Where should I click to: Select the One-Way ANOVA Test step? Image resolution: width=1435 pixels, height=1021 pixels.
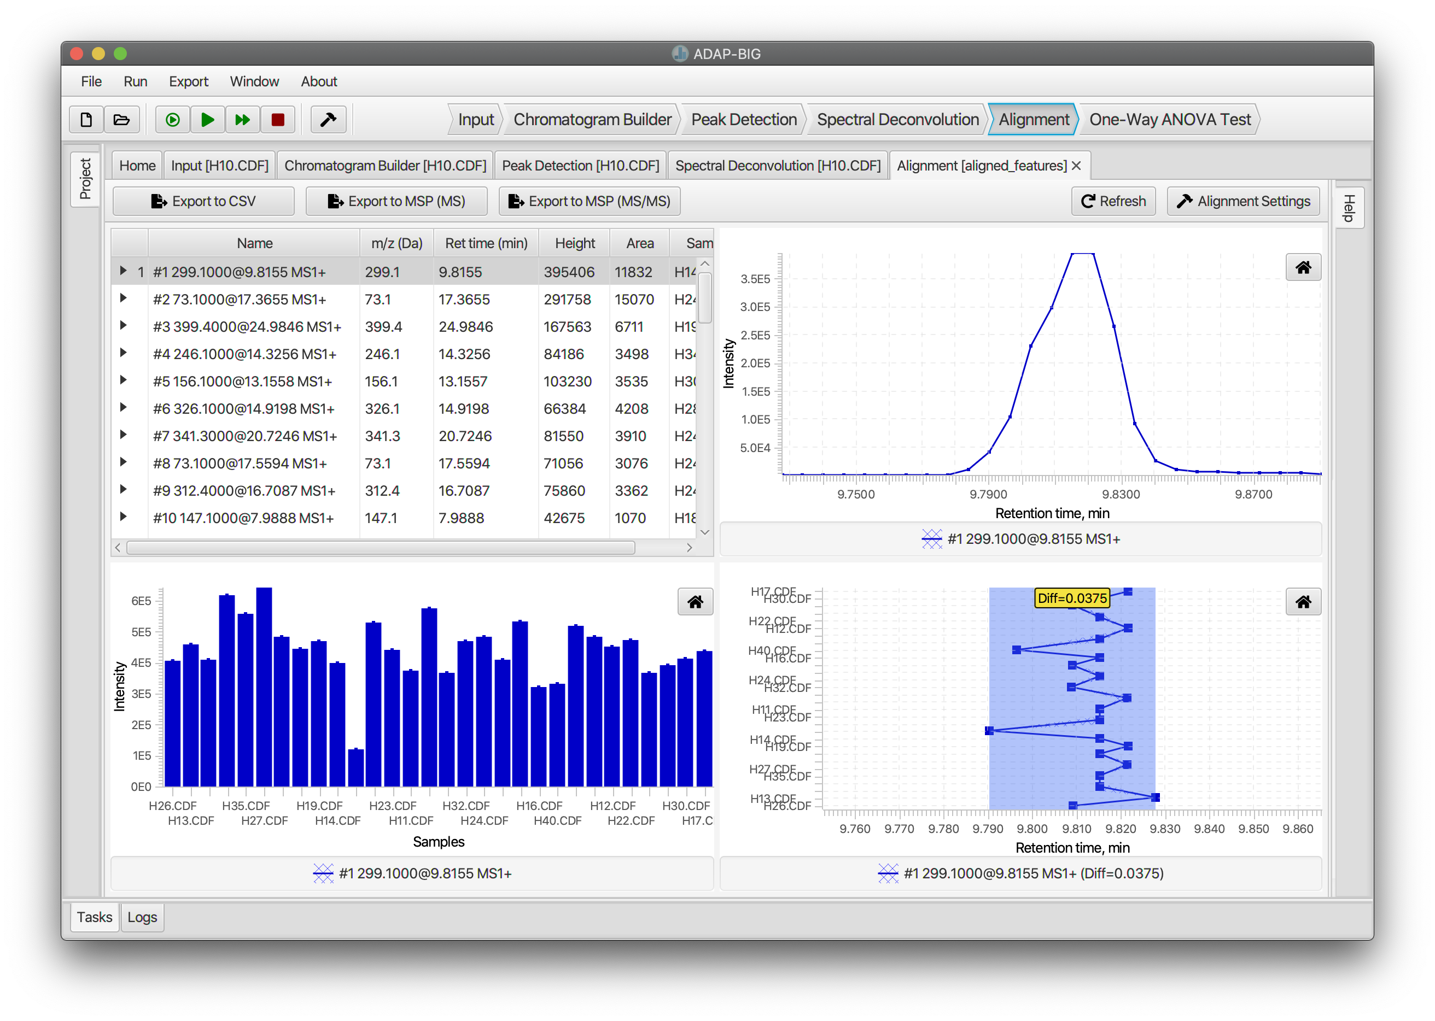[1170, 120]
